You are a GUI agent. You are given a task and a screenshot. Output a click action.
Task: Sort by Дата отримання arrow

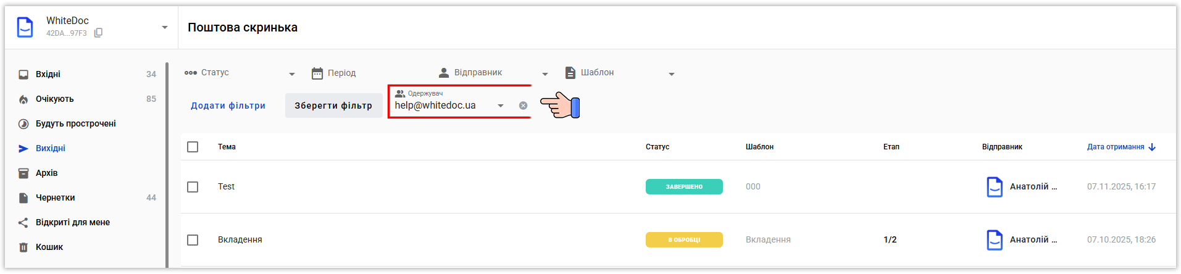[1152, 147]
